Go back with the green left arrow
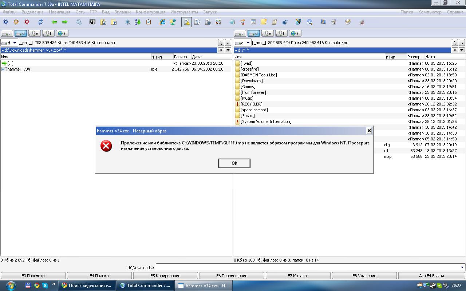466x291 pixels. (x=54, y=22)
